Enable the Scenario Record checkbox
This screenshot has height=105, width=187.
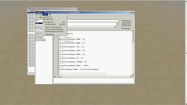[x=120, y=21]
